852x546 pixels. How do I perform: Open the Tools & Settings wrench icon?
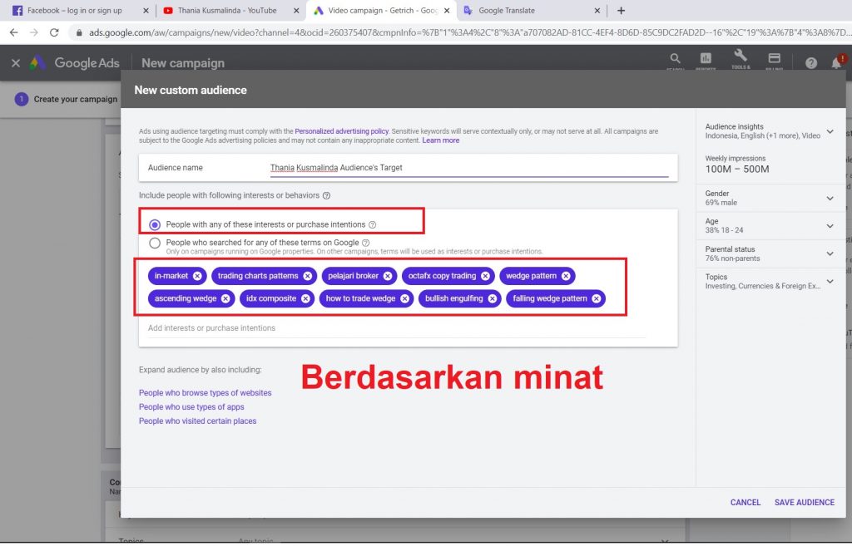pyautogui.click(x=740, y=61)
